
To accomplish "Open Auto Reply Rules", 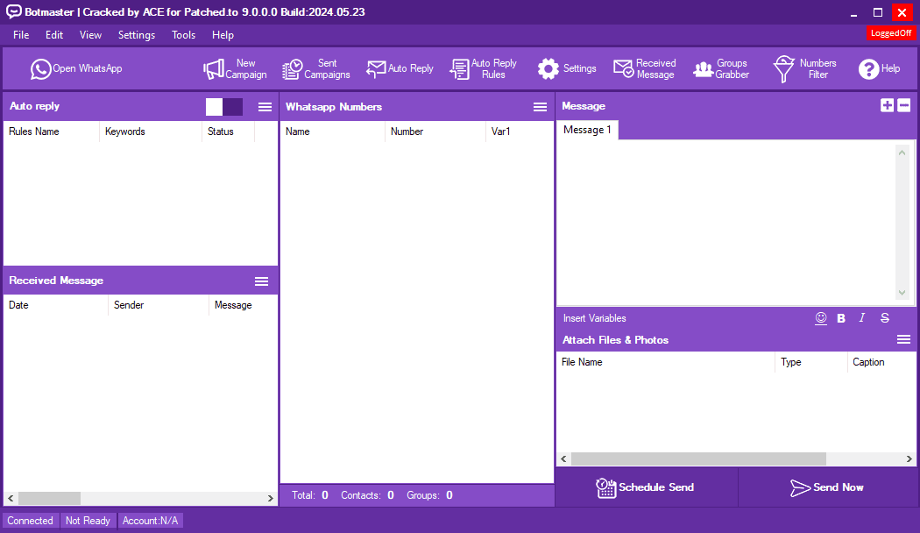I will coord(484,68).
